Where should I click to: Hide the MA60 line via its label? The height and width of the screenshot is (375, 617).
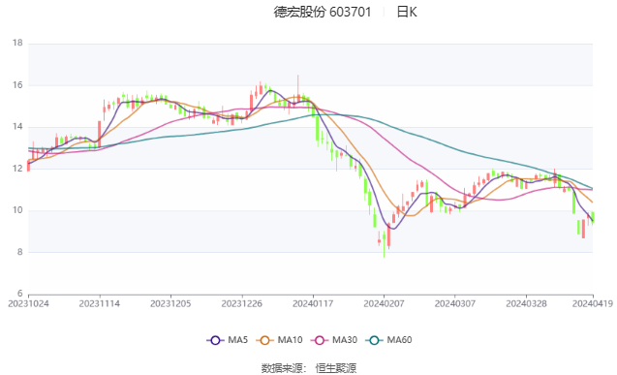point(399,340)
